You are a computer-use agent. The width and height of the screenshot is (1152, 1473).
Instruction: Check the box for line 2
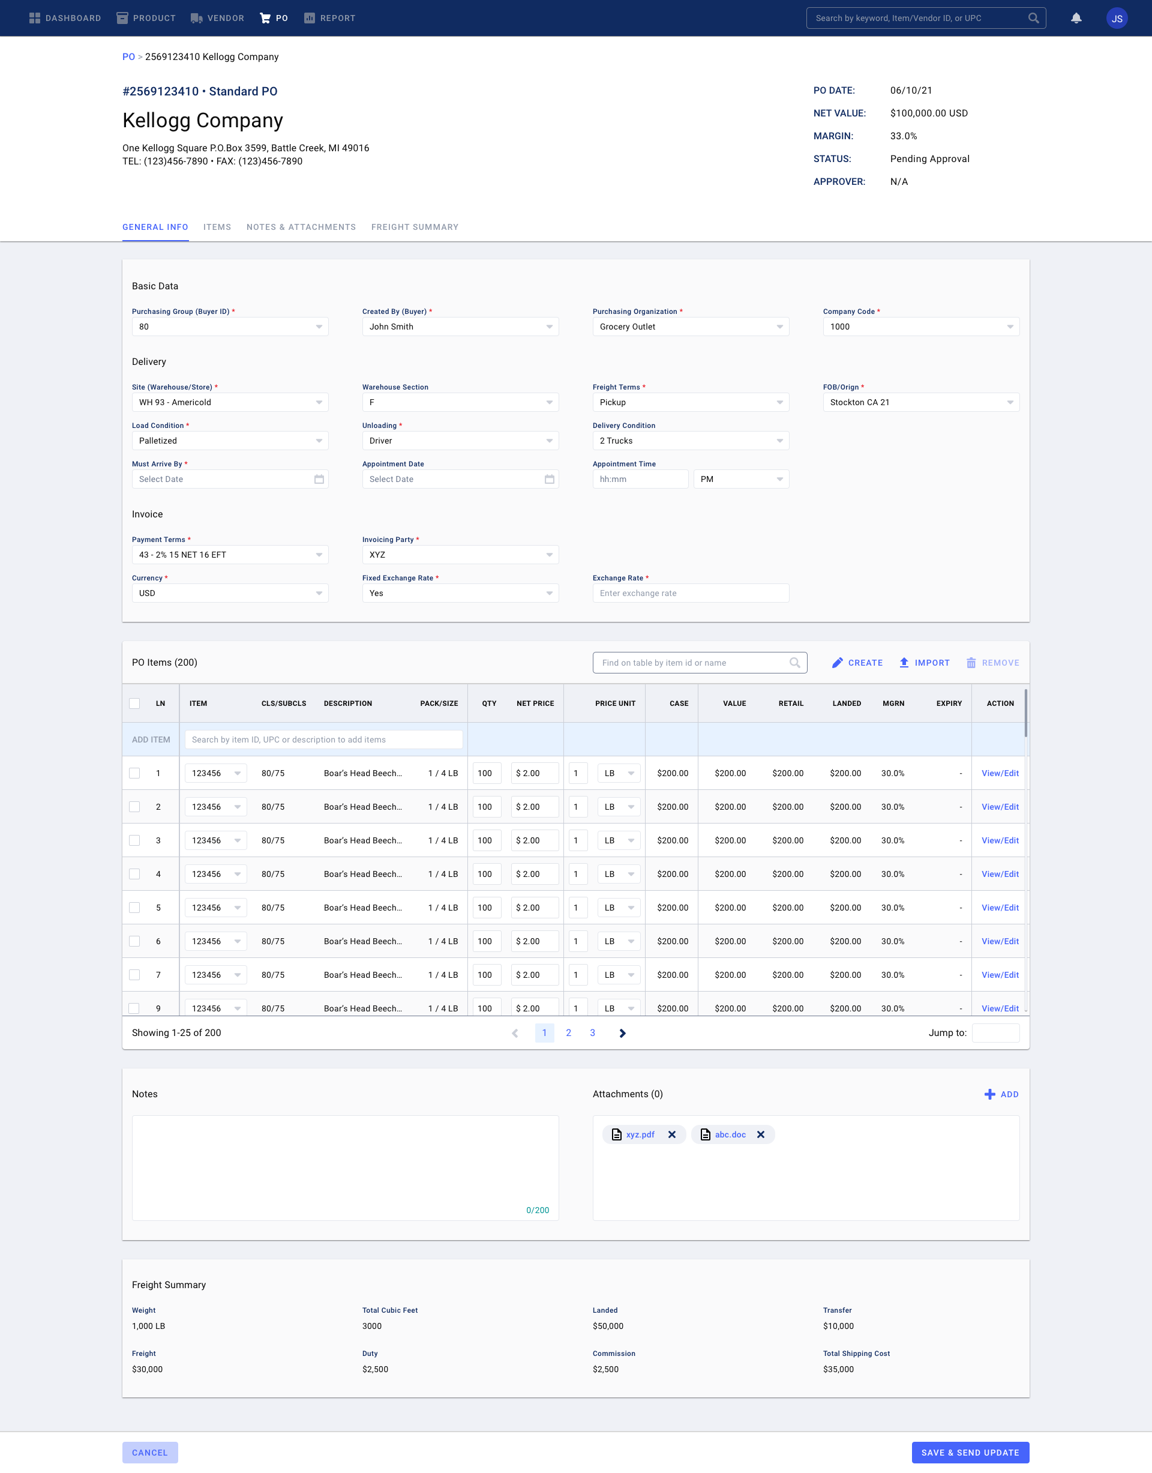pos(134,807)
